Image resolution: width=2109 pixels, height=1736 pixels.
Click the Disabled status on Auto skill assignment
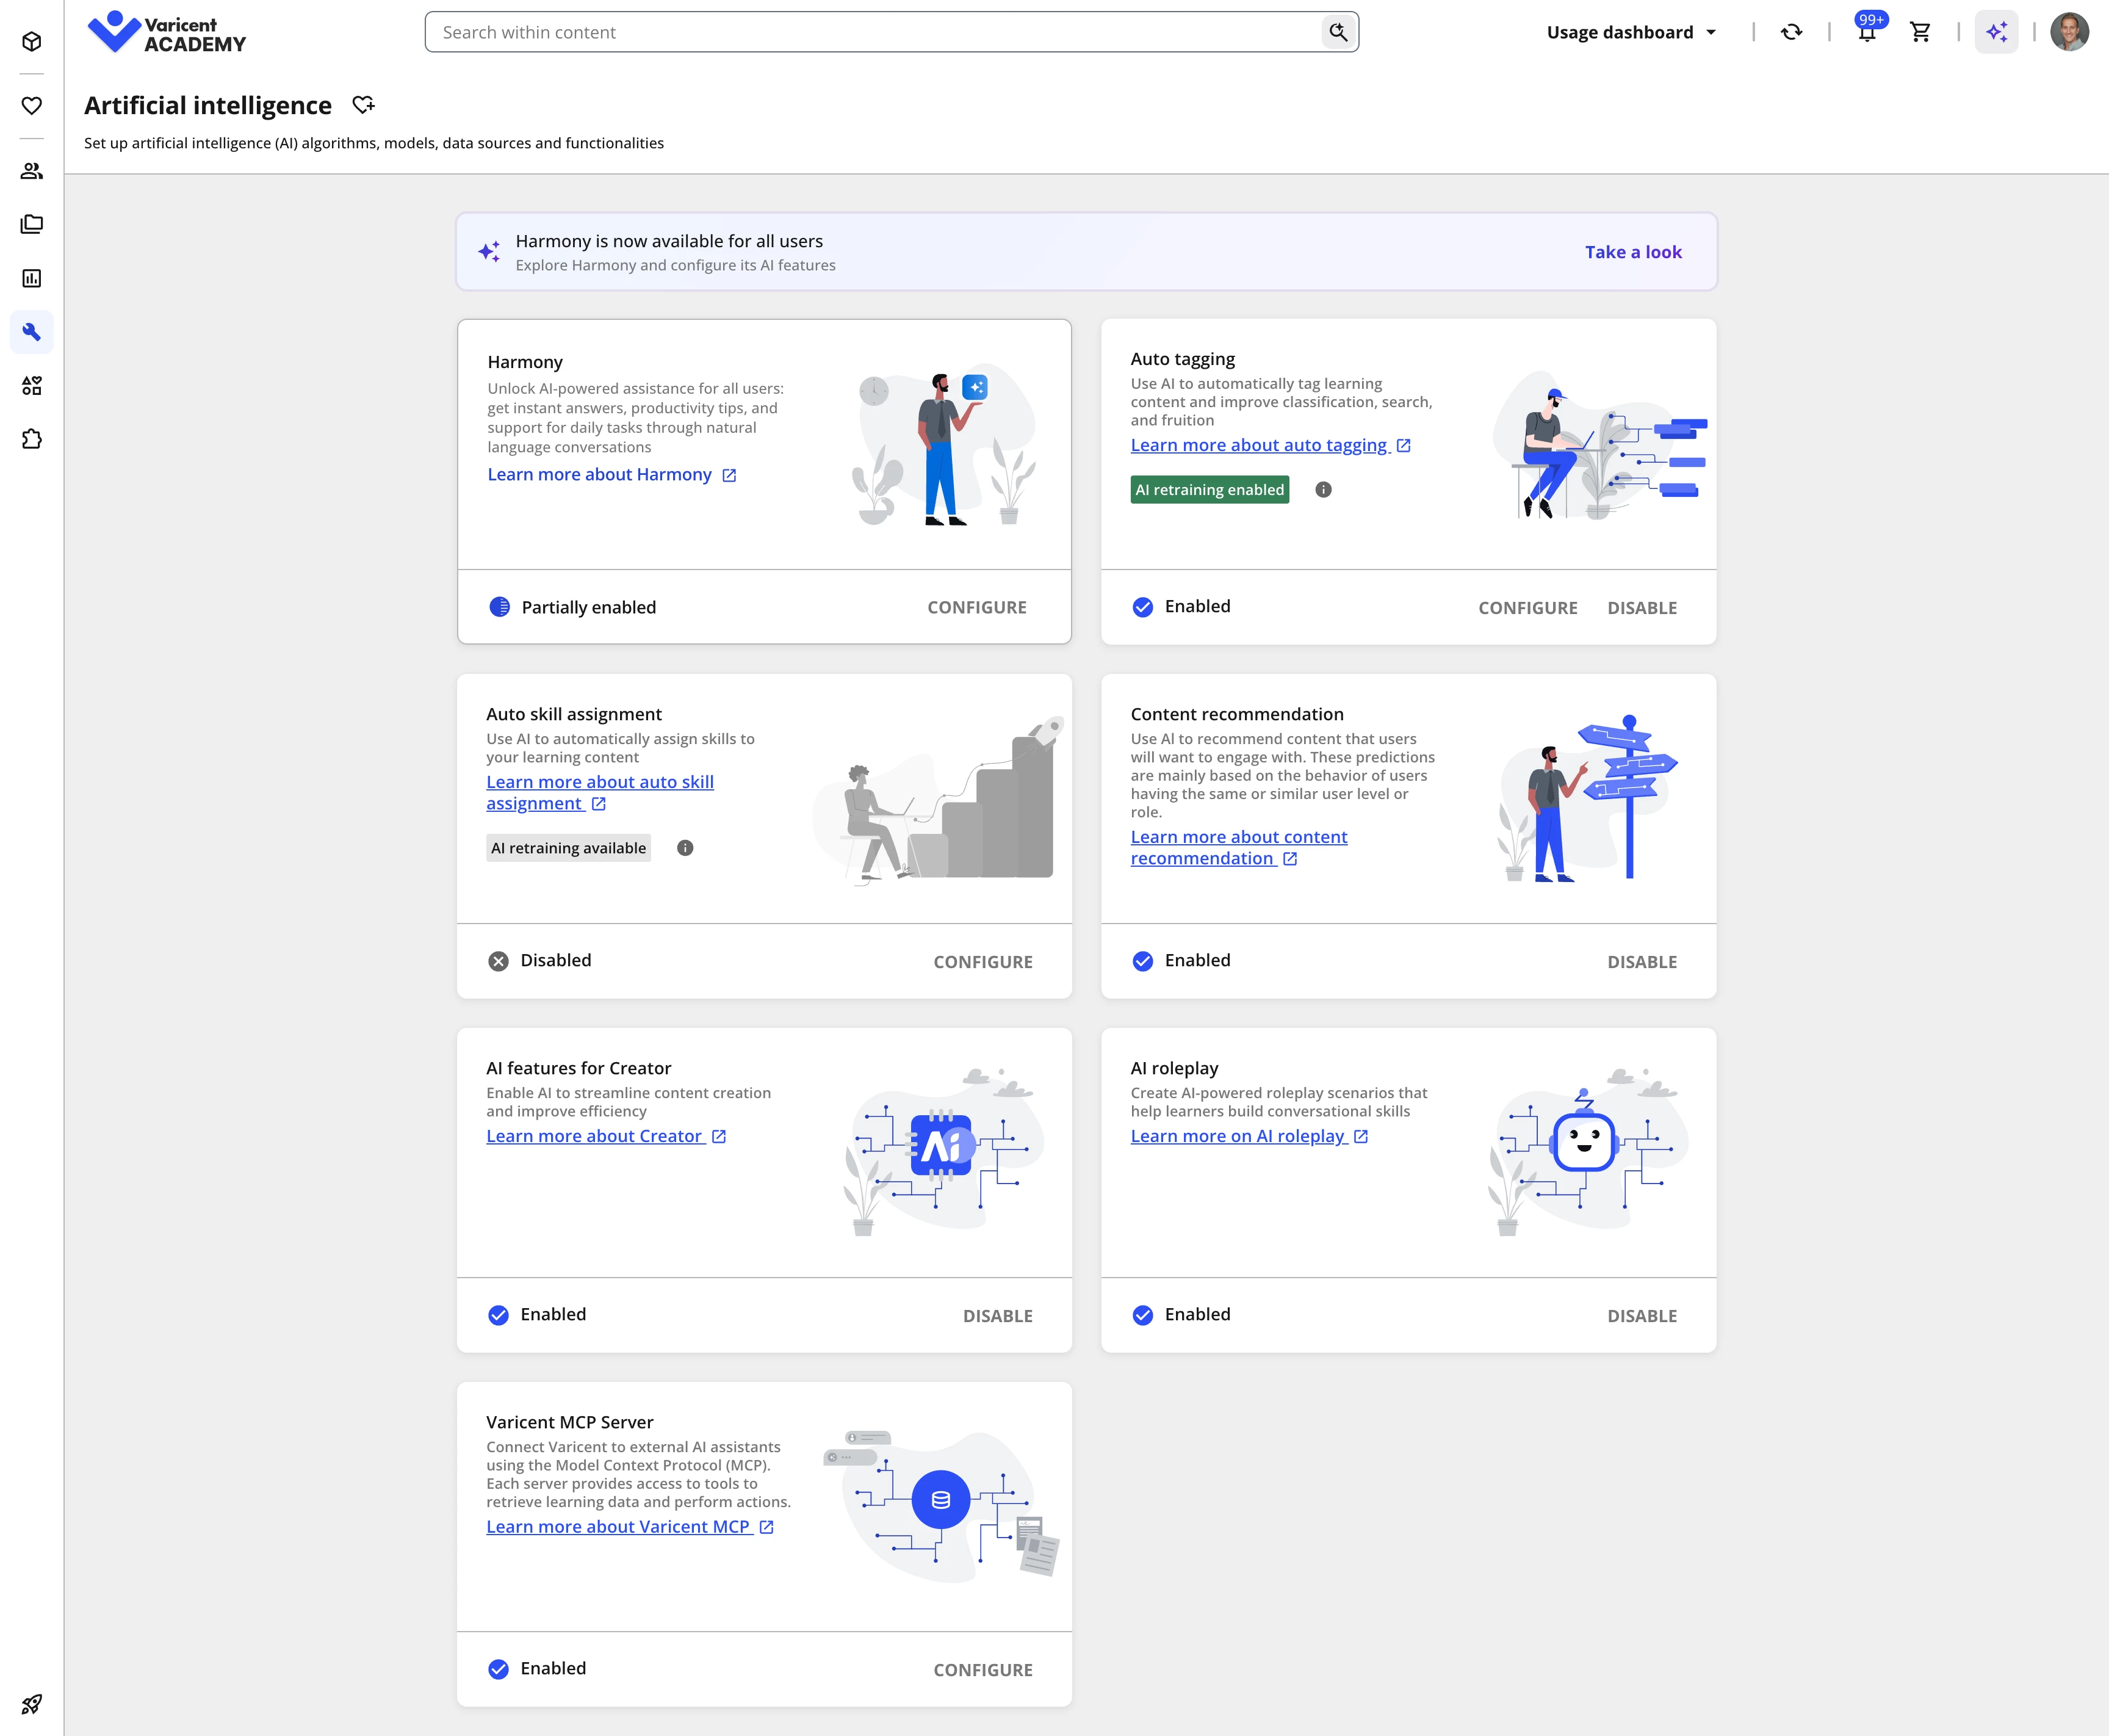tap(556, 960)
